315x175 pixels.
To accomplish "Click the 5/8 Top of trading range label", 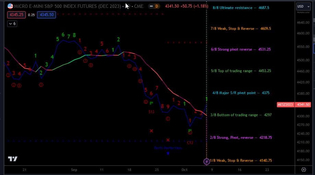I will (241, 71).
